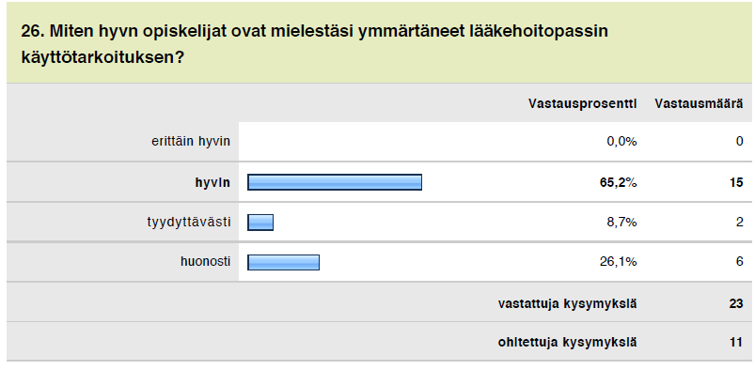This screenshot has height=370, width=755.
Task: Click the response count 15
Action: 736,182
